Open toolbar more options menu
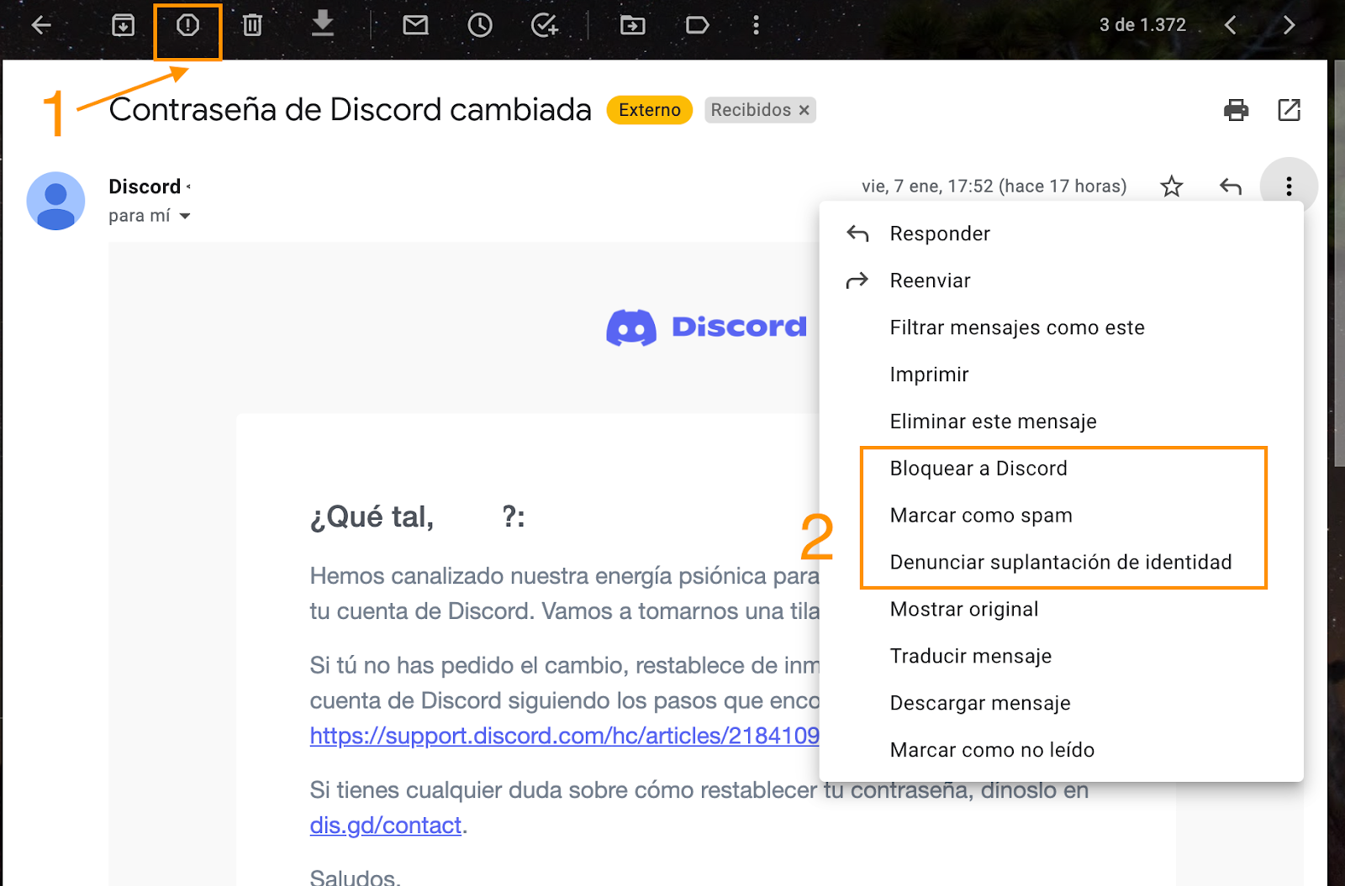This screenshot has height=886, width=1345. [756, 25]
